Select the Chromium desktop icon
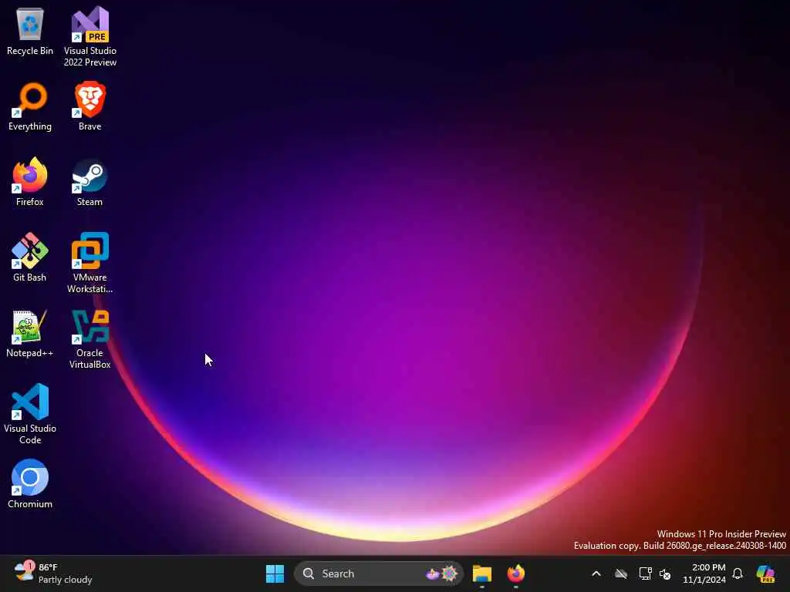 point(30,484)
